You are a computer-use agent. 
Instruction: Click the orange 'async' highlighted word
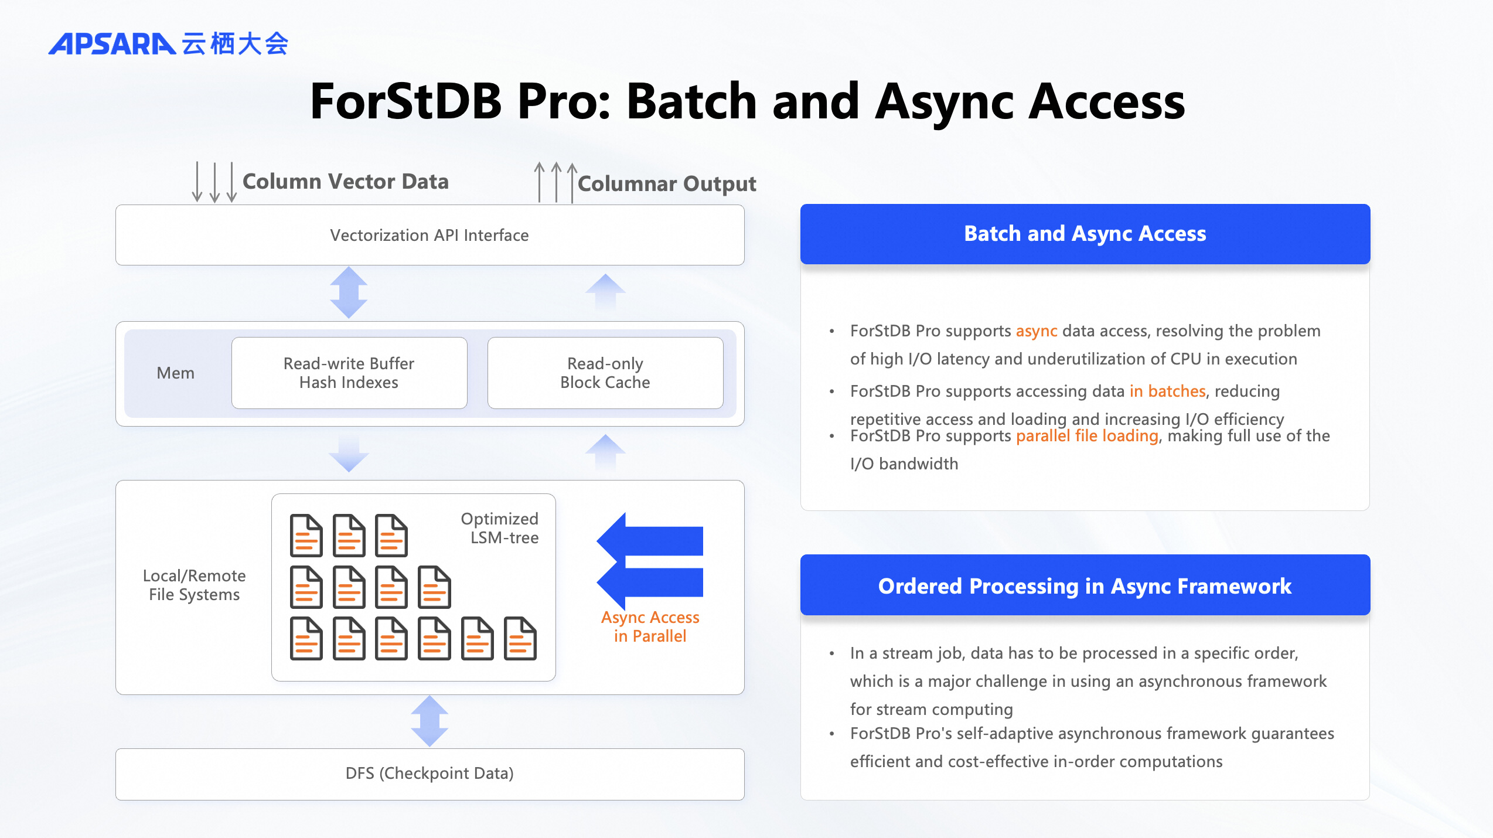coord(1036,331)
